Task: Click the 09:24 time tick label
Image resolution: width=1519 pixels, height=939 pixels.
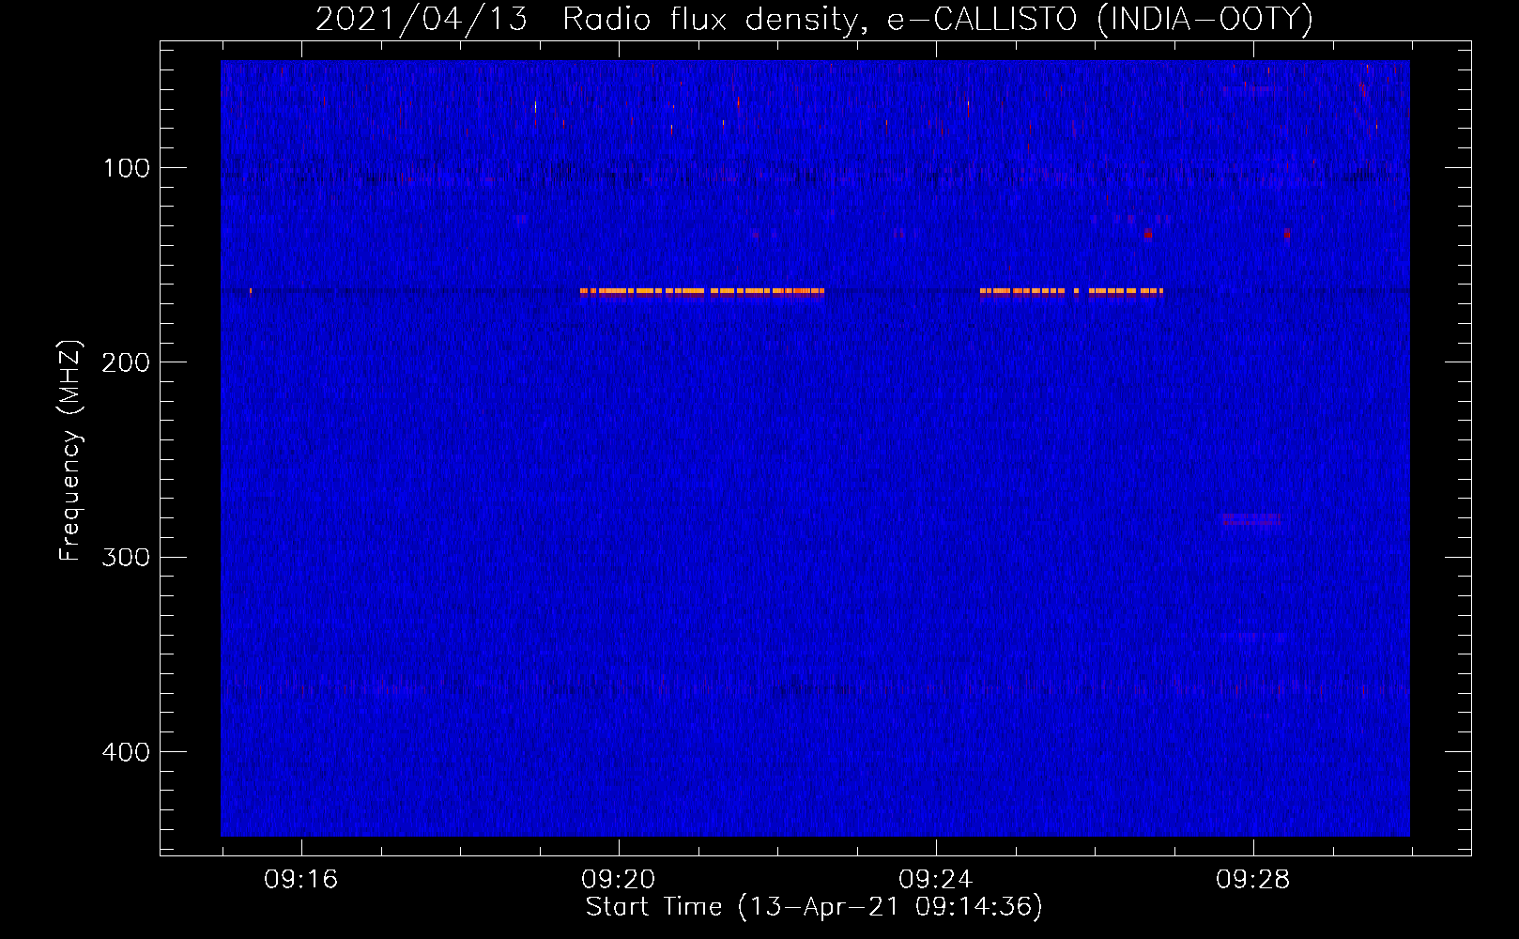Action: pos(935,880)
